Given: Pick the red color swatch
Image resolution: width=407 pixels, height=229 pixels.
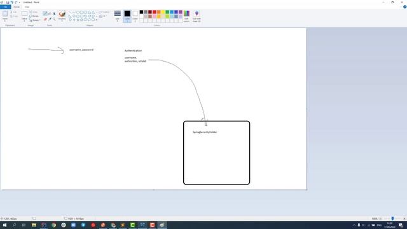Looking at the screenshot, I should 155,12.
